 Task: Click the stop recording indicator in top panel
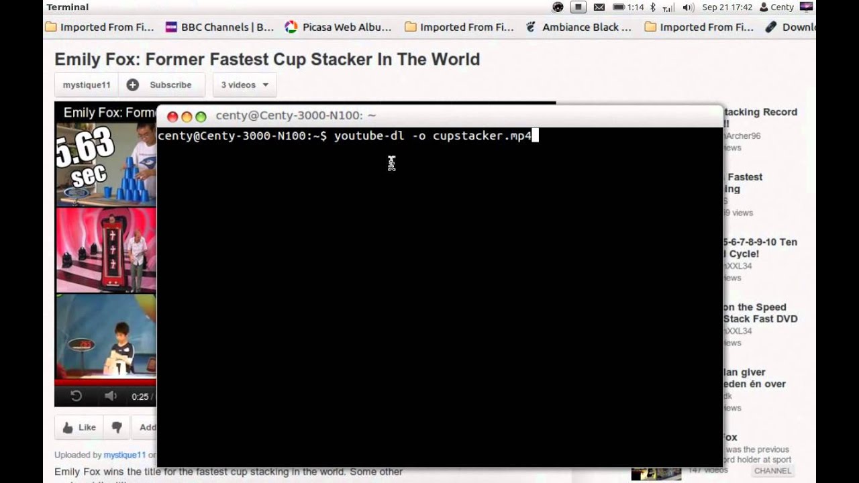[x=578, y=7]
